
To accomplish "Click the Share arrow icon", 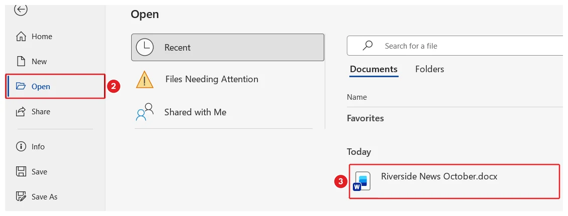I will click(x=21, y=112).
